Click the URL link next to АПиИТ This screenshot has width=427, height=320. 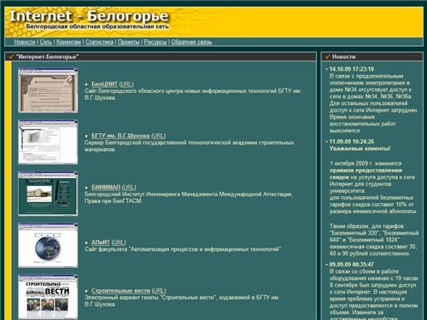(x=119, y=242)
